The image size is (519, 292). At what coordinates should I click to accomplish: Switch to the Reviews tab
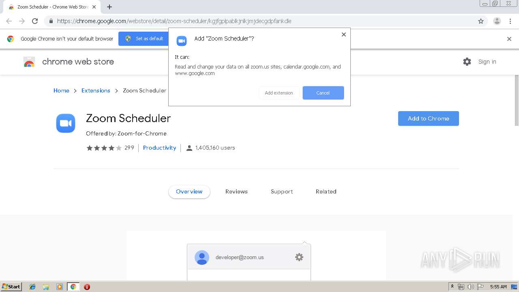[x=236, y=191]
